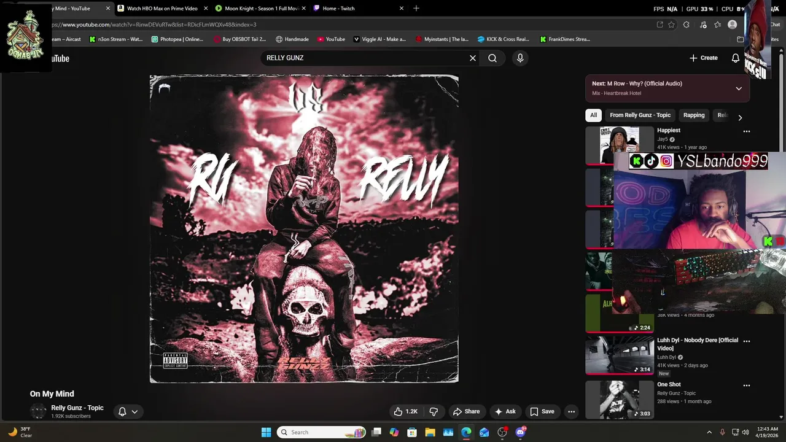Close the Home - Twitch tab

402,9
